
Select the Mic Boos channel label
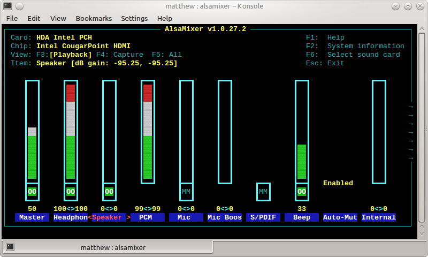(x=225, y=217)
